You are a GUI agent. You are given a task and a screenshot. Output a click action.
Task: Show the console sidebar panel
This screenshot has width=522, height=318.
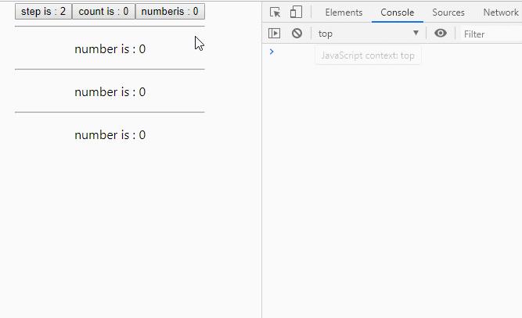pos(275,34)
